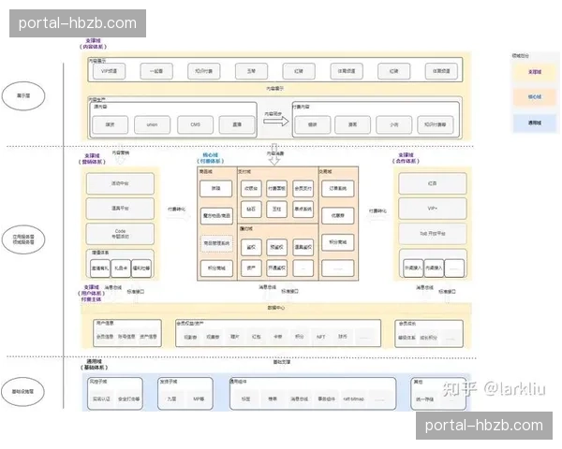Image resolution: width=562 pixels, height=449 pixels.
Task: Click the 优惠券 box in core domain
Action: pyautogui.click(x=335, y=213)
